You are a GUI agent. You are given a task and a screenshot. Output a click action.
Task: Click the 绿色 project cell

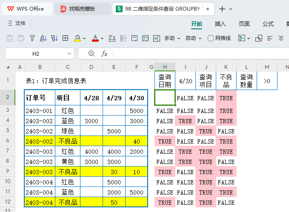click(x=68, y=131)
